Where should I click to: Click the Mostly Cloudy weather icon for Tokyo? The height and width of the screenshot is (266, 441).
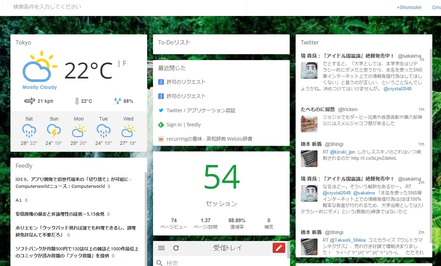(x=40, y=66)
